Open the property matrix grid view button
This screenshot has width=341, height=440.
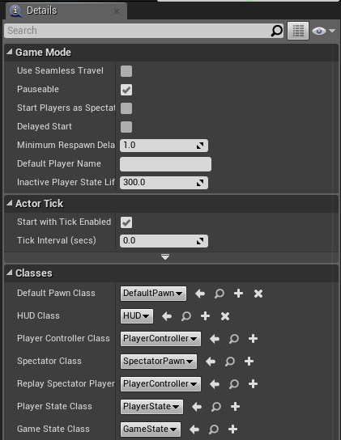tap(298, 31)
